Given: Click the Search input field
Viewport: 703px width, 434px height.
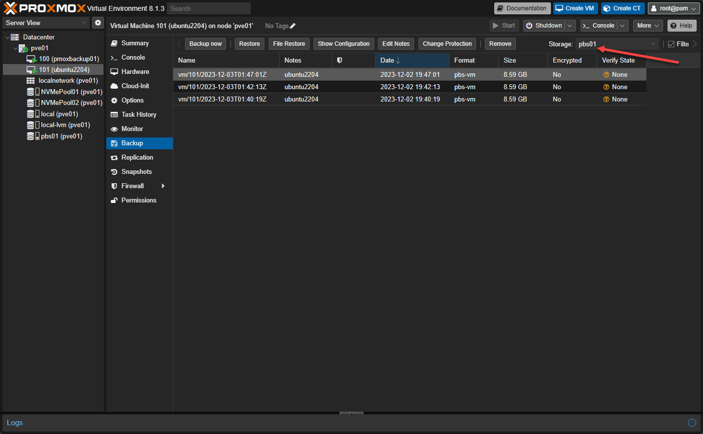Looking at the screenshot, I should click(x=209, y=8).
